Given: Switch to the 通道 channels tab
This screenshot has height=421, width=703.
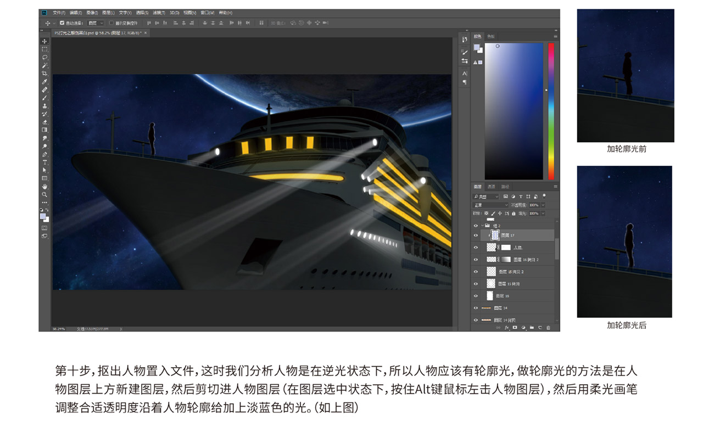Looking at the screenshot, I should [492, 187].
